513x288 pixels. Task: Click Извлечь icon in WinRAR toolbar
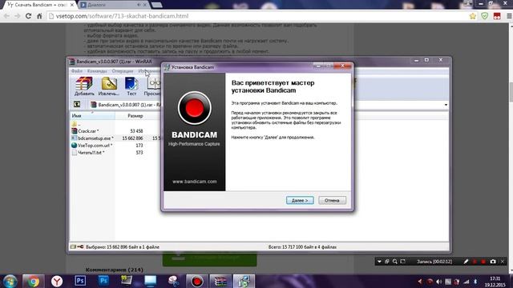coord(109,86)
